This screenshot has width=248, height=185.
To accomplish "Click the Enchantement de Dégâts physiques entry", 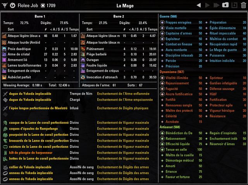I will (123, 108).
